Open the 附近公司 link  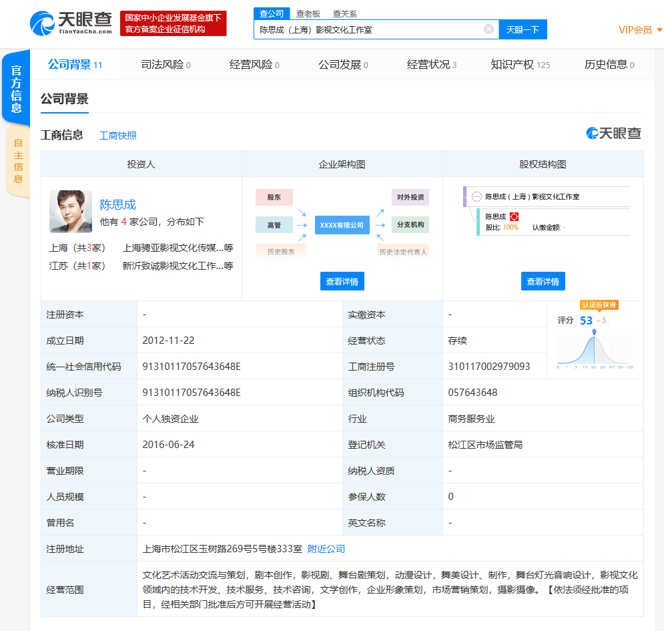pyautogui.click(x=326, y=549)
